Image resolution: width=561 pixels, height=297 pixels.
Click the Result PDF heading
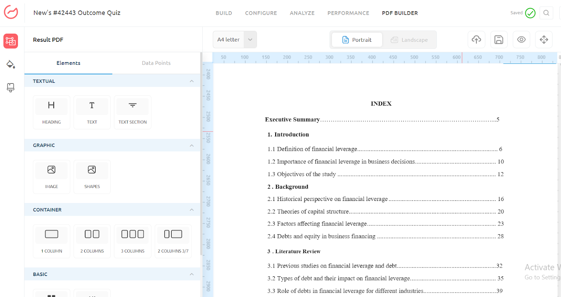pyautogui.click(x=48, y=40)
